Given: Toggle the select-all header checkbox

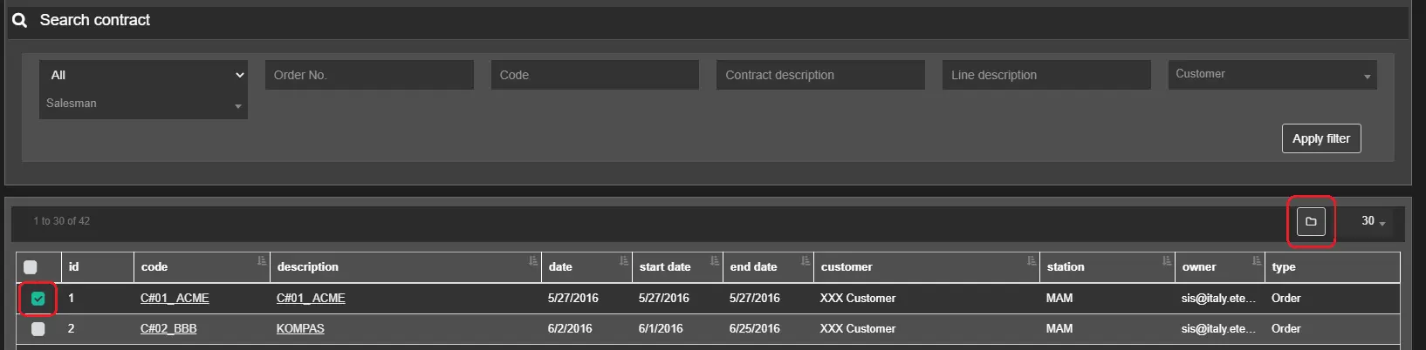Looking at the screenshot, I should tap(31, 267).
